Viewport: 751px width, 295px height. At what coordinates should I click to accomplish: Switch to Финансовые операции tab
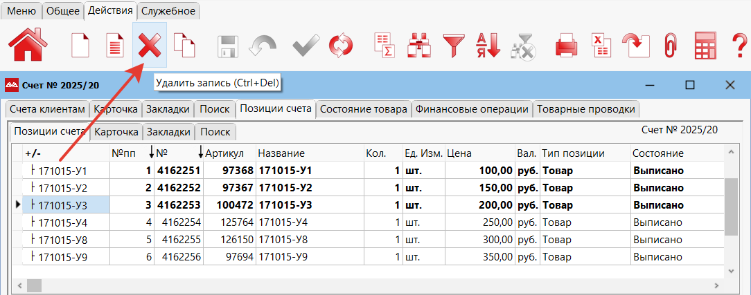tap(472, 109)
